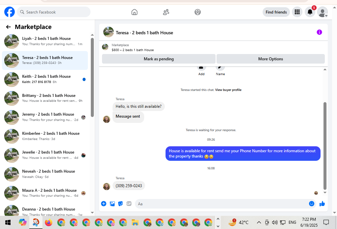Open the weather widget showing 42°C
337x229 pixels.
pyautogui.click(x=239, y=222)
